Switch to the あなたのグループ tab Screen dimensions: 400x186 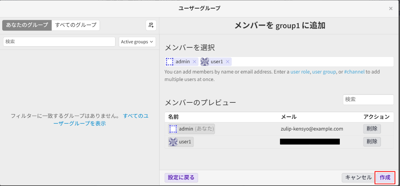click(27, 25)
